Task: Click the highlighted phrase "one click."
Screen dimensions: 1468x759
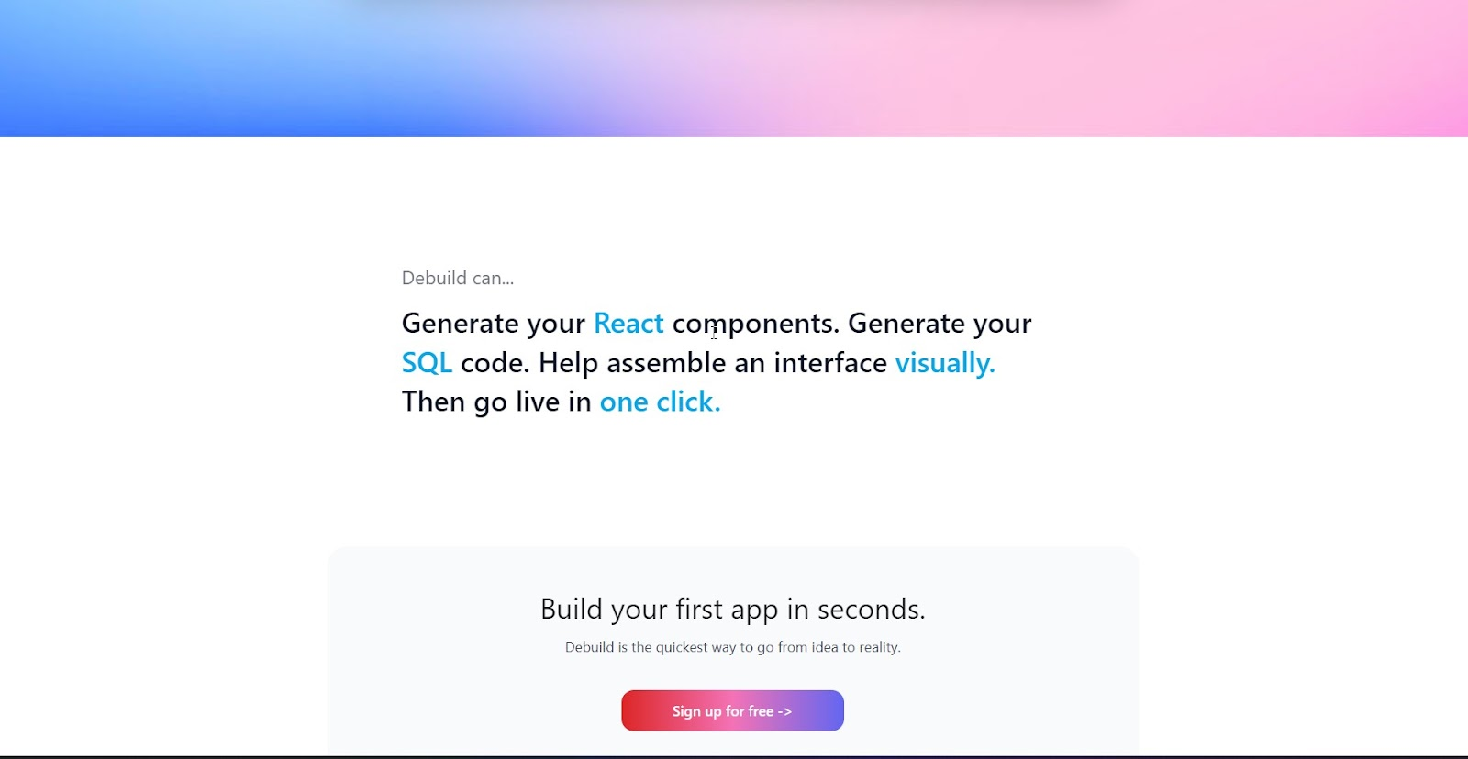Action: (x=660, y=402)
